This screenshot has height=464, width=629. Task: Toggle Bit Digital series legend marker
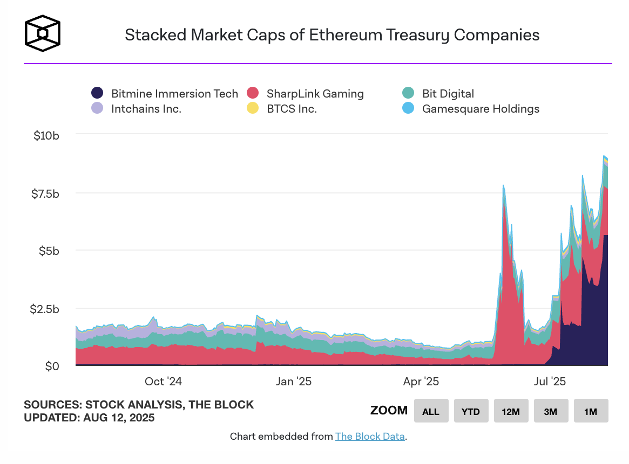point(408,93)
